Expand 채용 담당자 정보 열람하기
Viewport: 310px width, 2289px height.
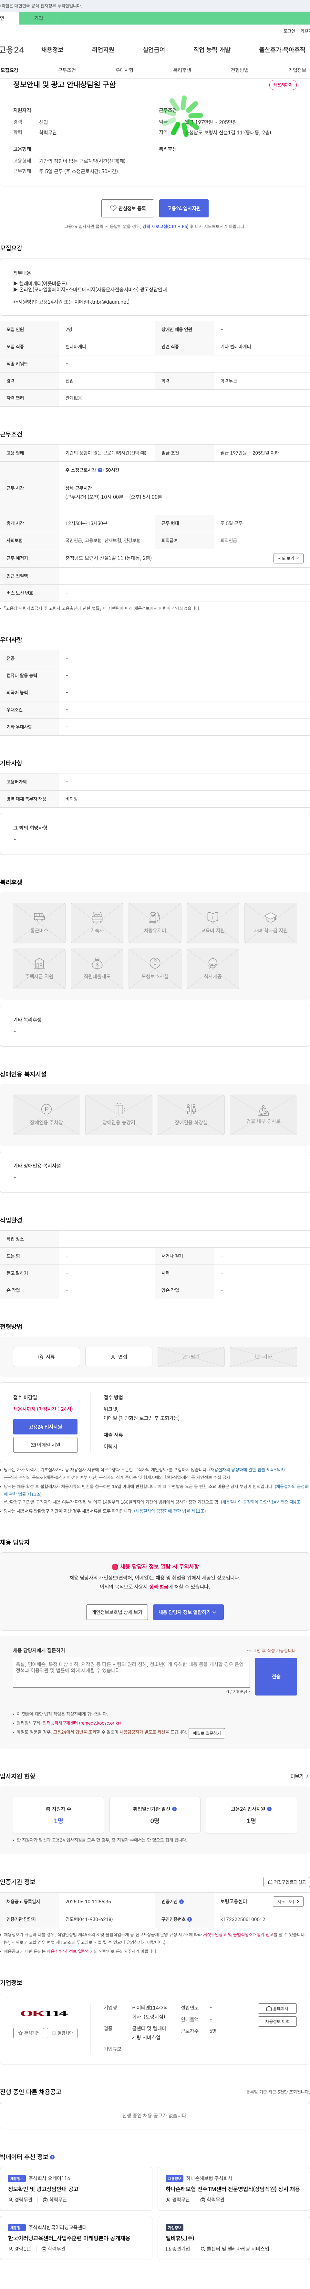click(x=188, y=1612)
